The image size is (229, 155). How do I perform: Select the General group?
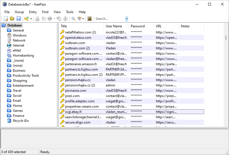pos(18,30)
